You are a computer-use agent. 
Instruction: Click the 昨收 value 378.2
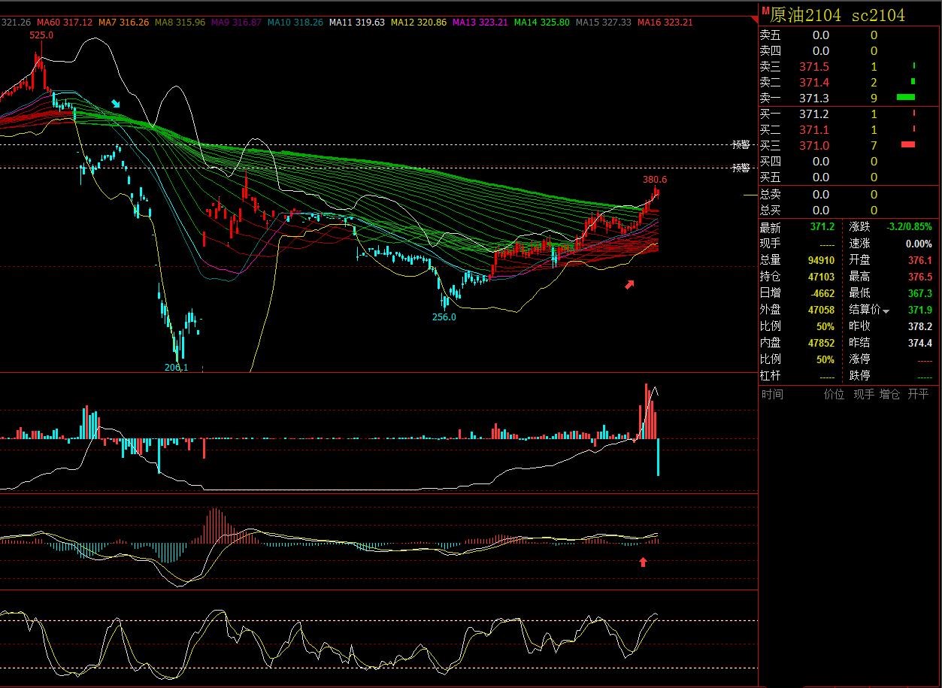(920, 326)
